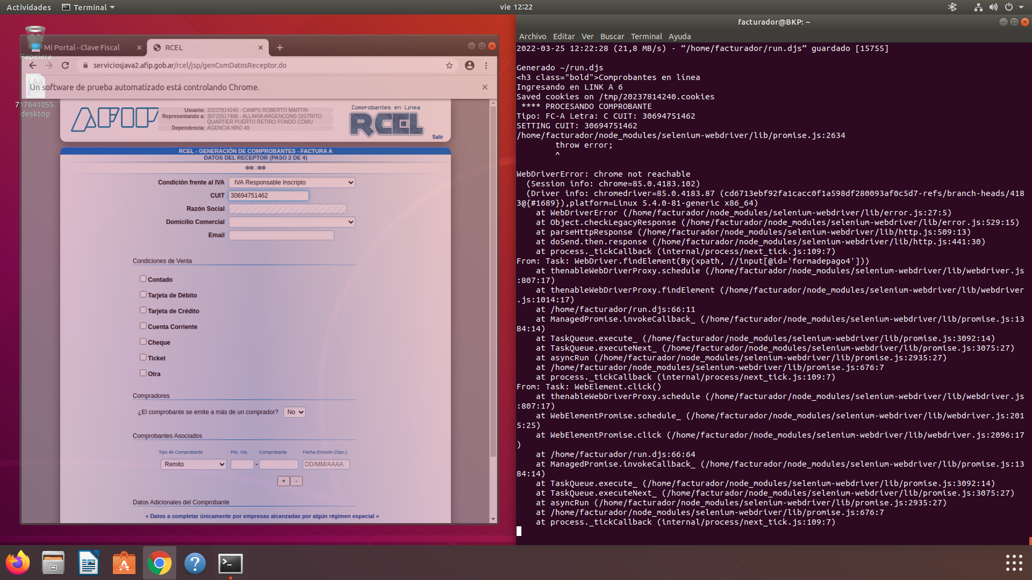This screenshot has width=1032, height=580.
Task: Open the Tipo de Comprobante Remito dropdown
Action: pos(193,464)
